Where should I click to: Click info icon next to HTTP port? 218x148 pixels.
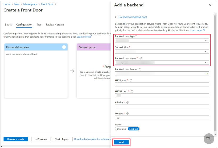click(x=131, y=80)
